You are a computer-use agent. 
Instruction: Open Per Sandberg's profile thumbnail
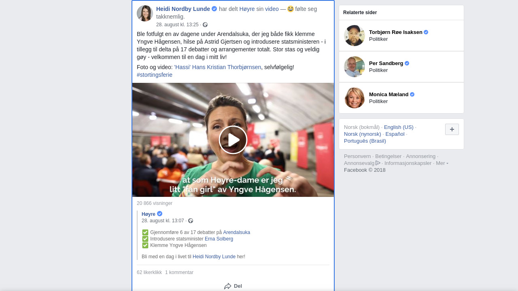coord(355,67)
